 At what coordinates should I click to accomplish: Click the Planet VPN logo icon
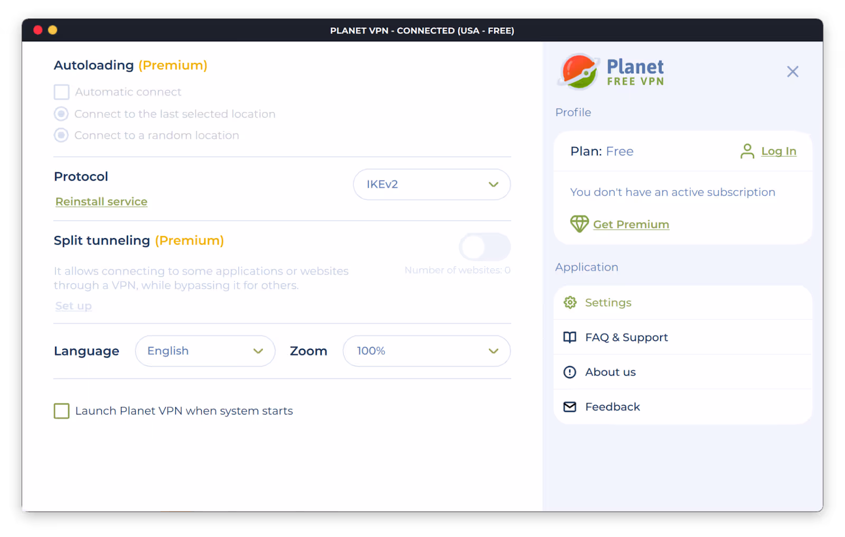[579, 71]
